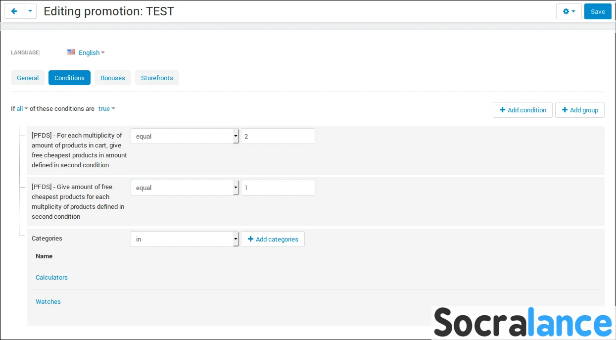Save the promotion
Image resolution: width=616 pixels, height=340 pixels.
tap(598, 11)
